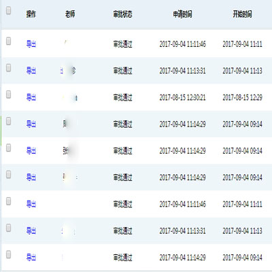Viewport: 272px width, 272px height.
Task: Click the 审批状态 column header
Action: click(122, 14)
